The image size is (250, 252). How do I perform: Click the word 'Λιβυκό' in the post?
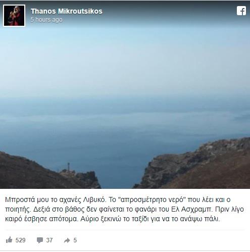point(94,199)
